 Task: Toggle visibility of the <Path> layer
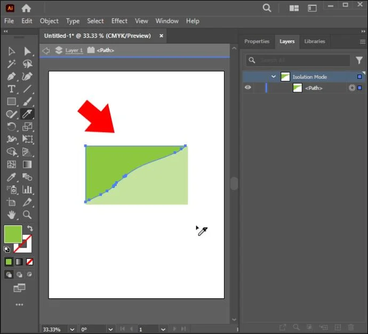click(x=248, y=87)
